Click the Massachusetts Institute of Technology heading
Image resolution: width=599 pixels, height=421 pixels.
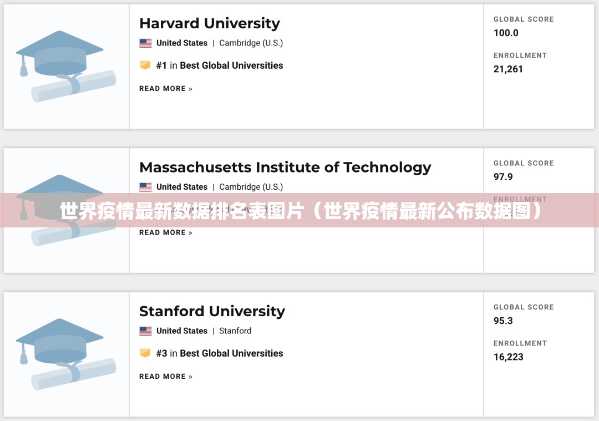pyautogui.click(x=285, y=167)
